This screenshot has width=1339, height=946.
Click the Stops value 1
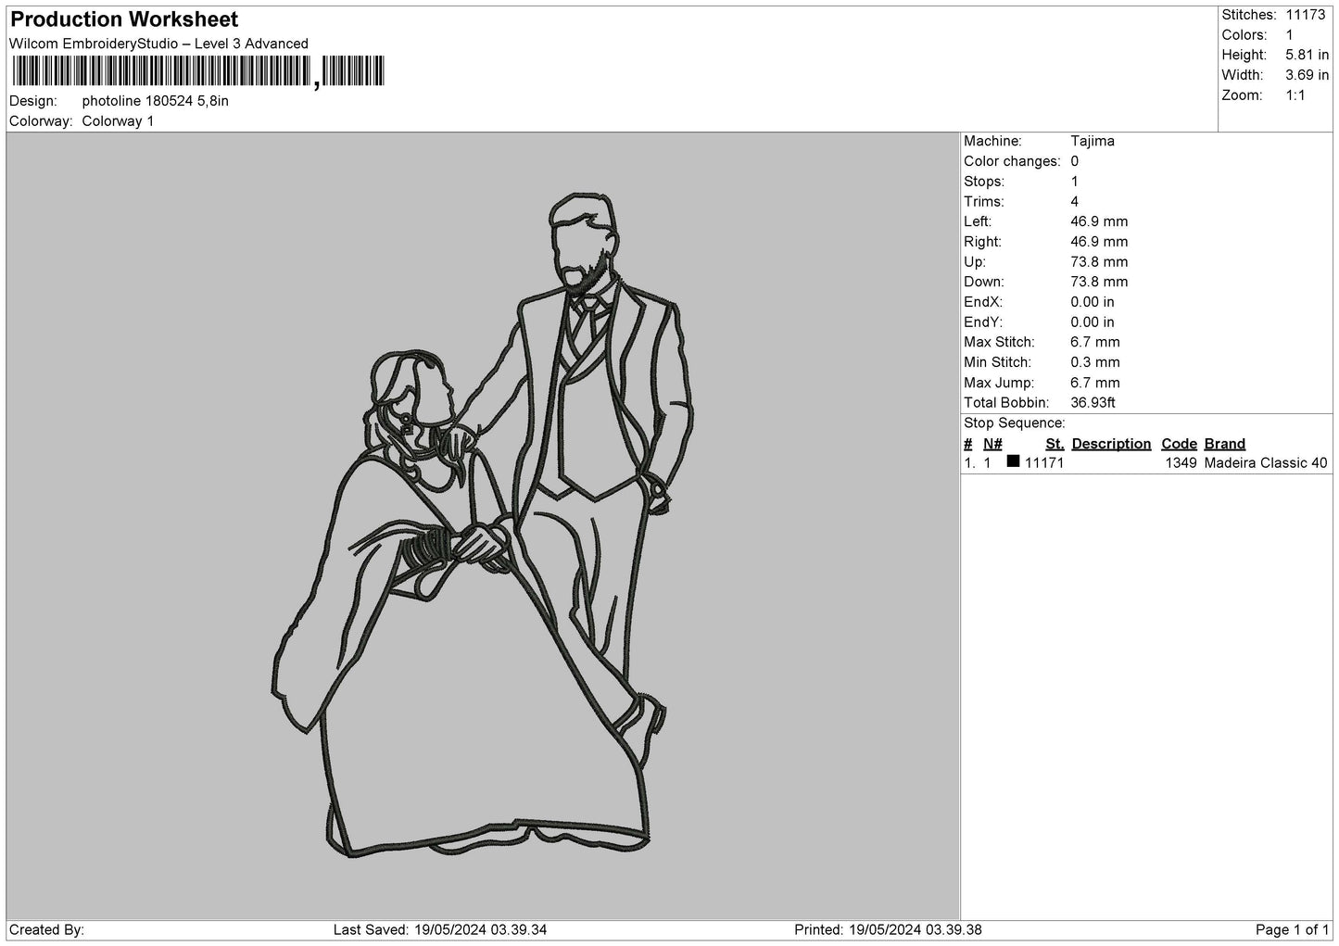1075,182
